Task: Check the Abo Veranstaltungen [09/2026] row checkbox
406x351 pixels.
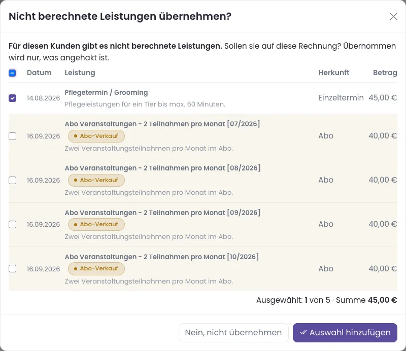Action: point(12,224)
